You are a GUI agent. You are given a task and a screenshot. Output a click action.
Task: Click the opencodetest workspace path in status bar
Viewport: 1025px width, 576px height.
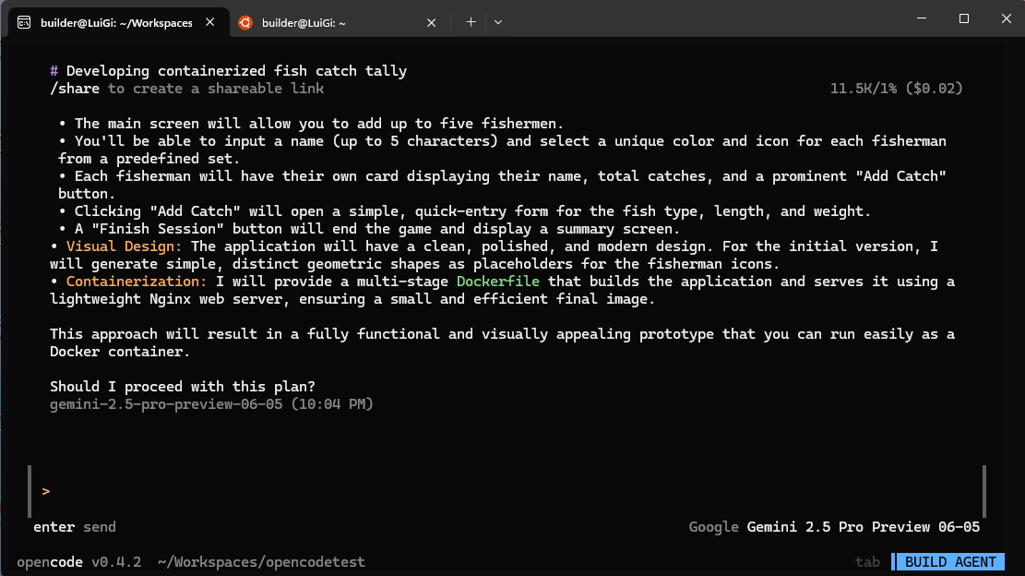pyautogui.click(x=261, y=562)
